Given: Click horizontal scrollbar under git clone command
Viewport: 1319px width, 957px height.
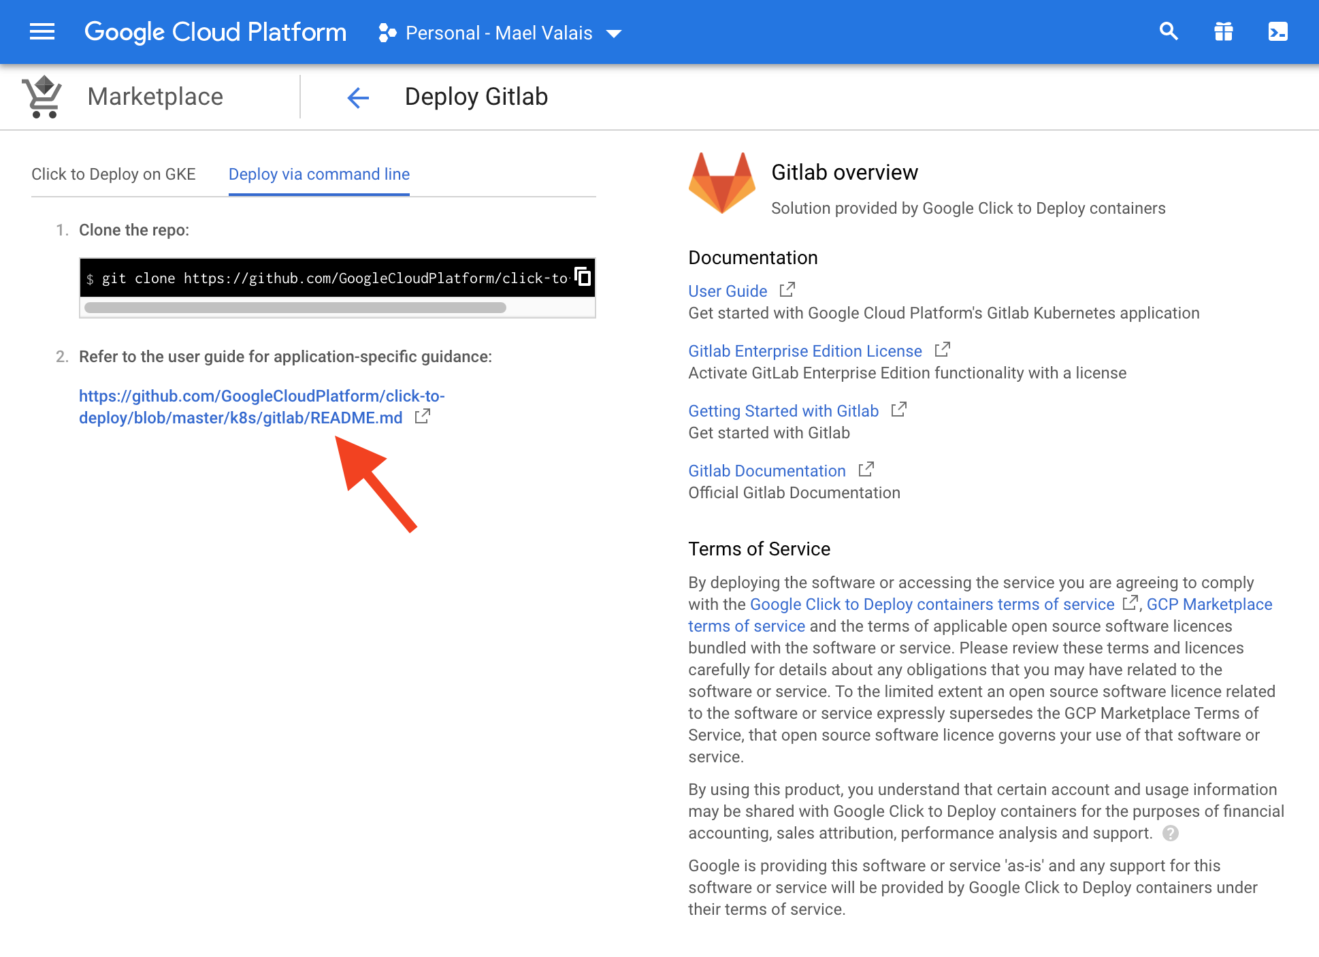Looking at the screenshot, I should click(295, 308).
